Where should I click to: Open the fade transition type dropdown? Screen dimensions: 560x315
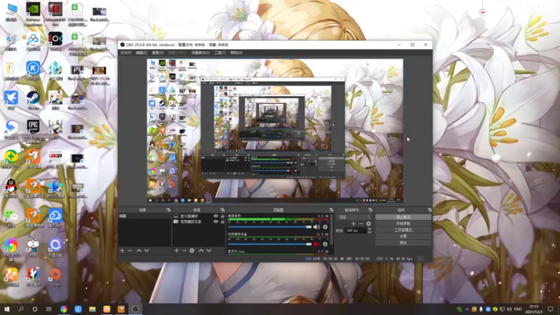click(x=355, y=217)
